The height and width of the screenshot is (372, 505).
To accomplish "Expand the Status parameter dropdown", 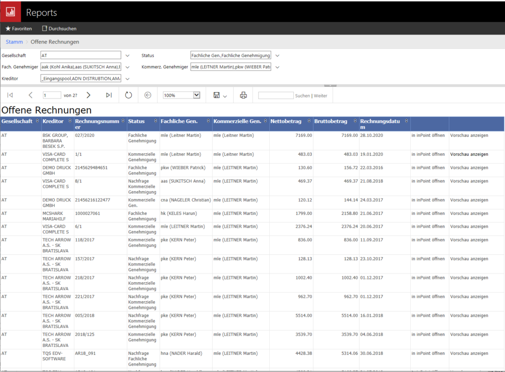I will (277, 55).
